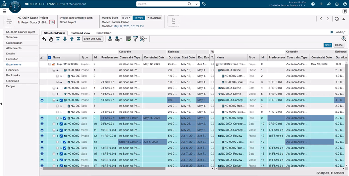Open the user profile icon
349x176 pixels.
click(x=313, y=4)
